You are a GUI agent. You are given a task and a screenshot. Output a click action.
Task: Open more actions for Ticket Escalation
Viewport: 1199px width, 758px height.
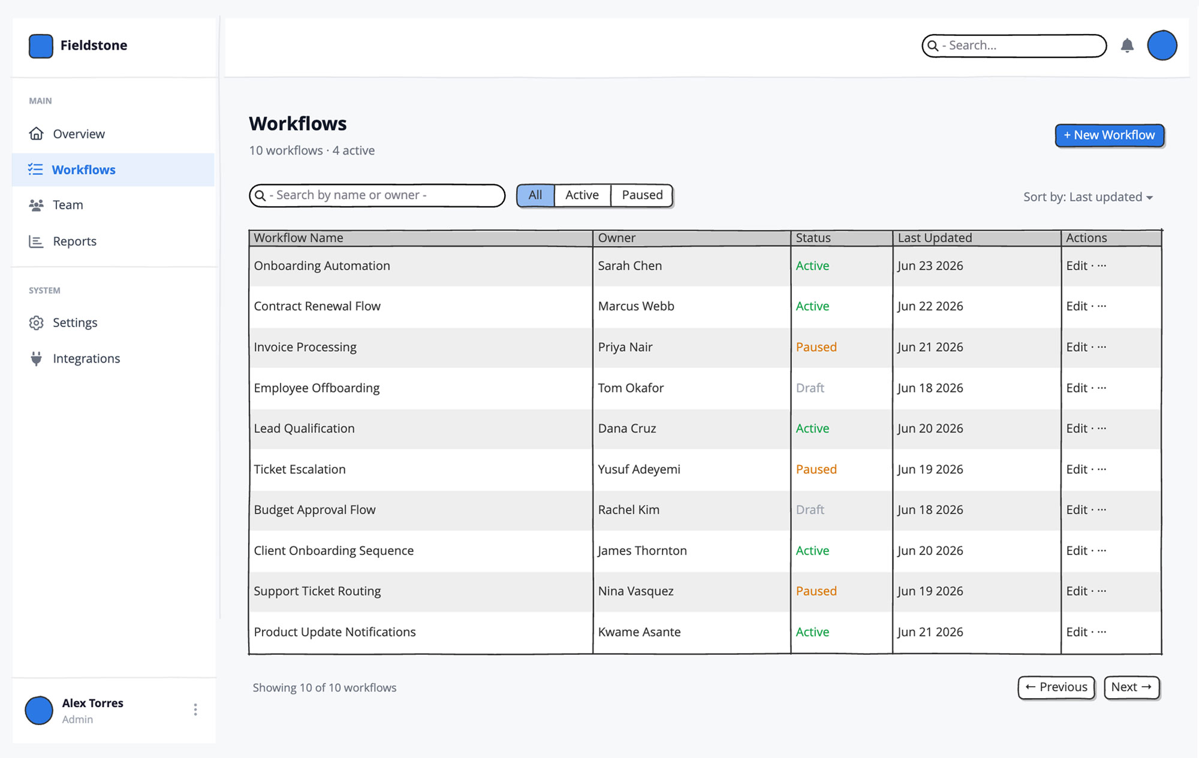point(1101,469)
